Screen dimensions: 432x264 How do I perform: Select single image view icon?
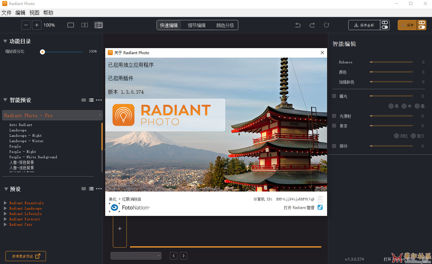(71, 25)
